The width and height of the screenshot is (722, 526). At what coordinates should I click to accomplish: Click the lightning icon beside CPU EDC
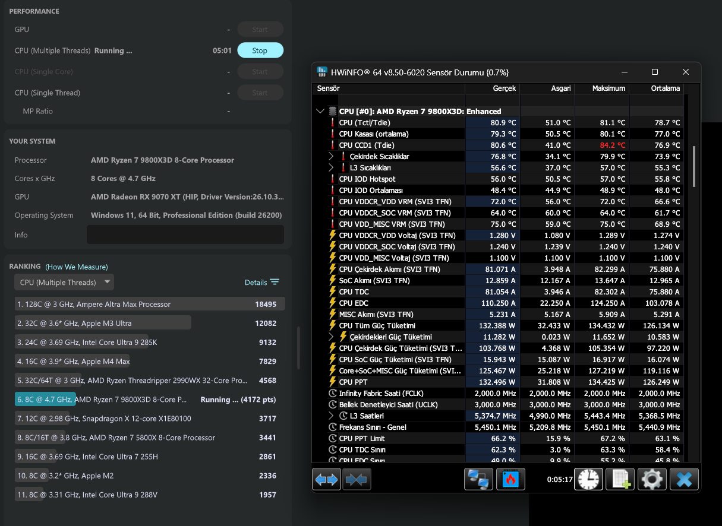click(x=333, y=303)
